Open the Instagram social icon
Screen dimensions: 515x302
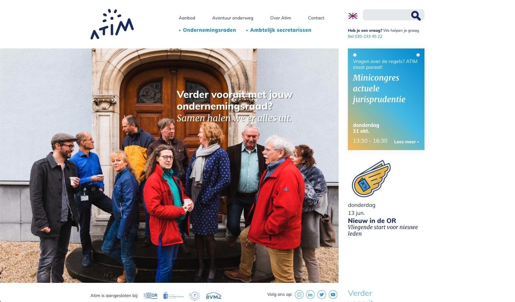coord(299,295)
